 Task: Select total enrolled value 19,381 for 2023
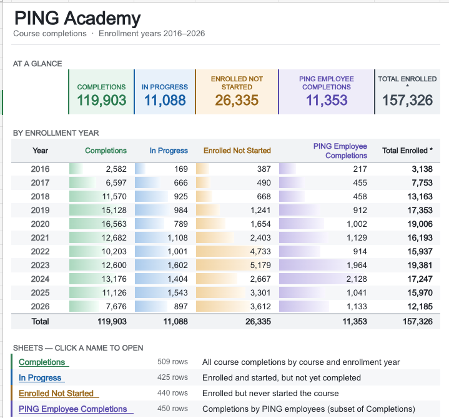[x=420, y=266]
